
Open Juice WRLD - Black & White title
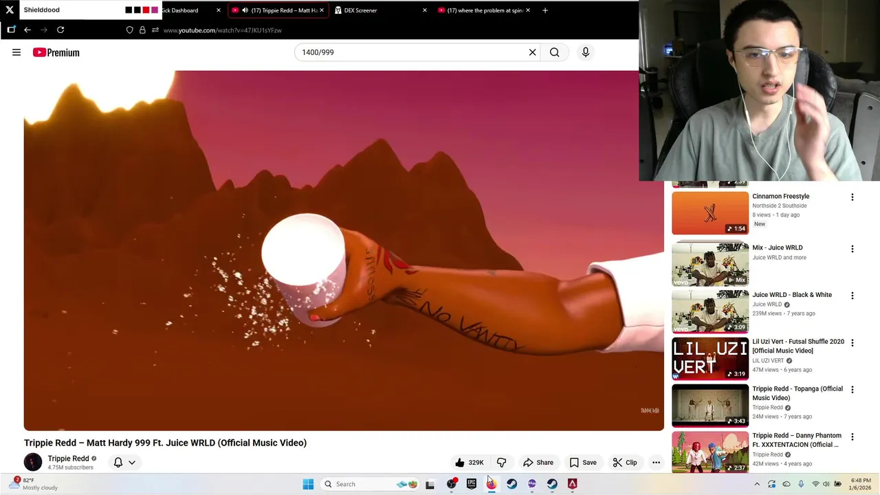792,295
